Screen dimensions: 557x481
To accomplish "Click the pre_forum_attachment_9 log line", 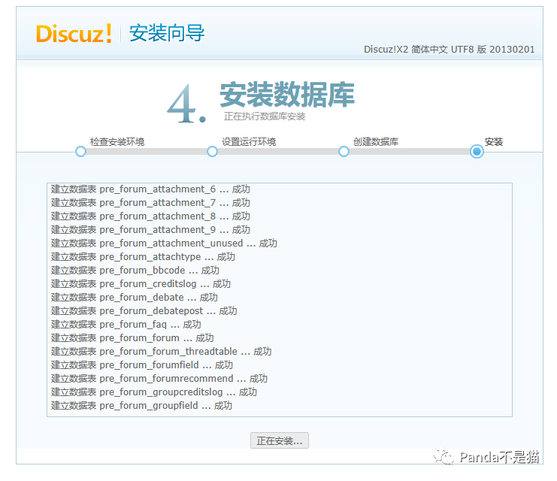I will point(150,229).
